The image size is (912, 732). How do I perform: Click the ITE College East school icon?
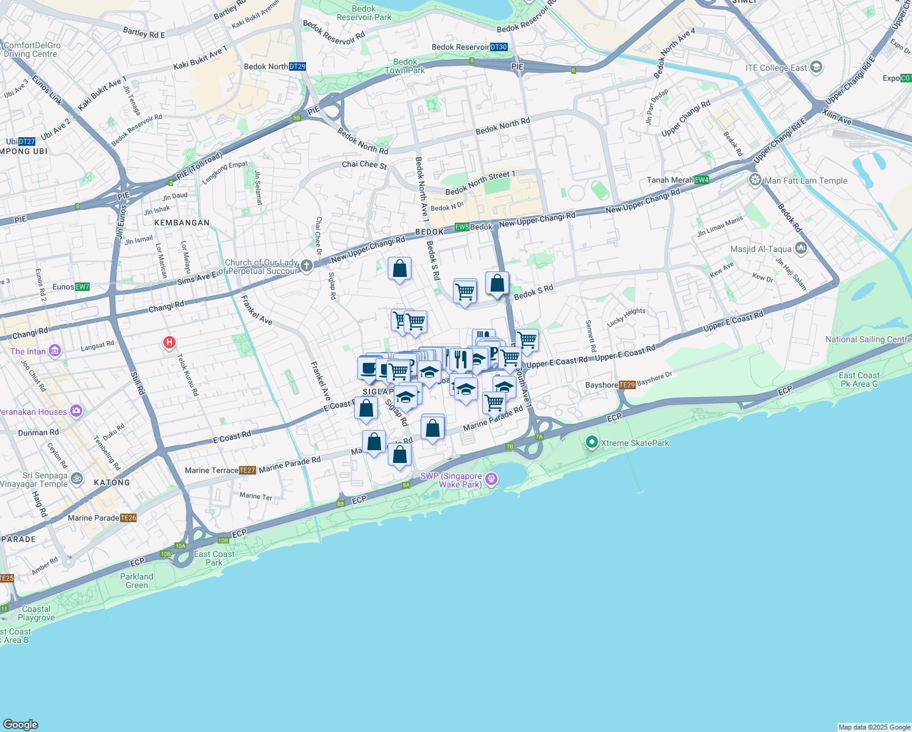pyautogui.click(x=816, y=67)
